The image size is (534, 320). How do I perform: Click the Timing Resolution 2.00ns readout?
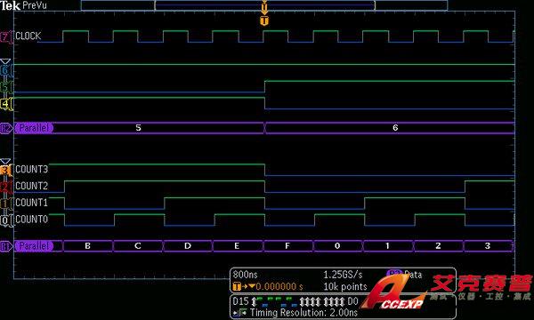click(303, 313)
